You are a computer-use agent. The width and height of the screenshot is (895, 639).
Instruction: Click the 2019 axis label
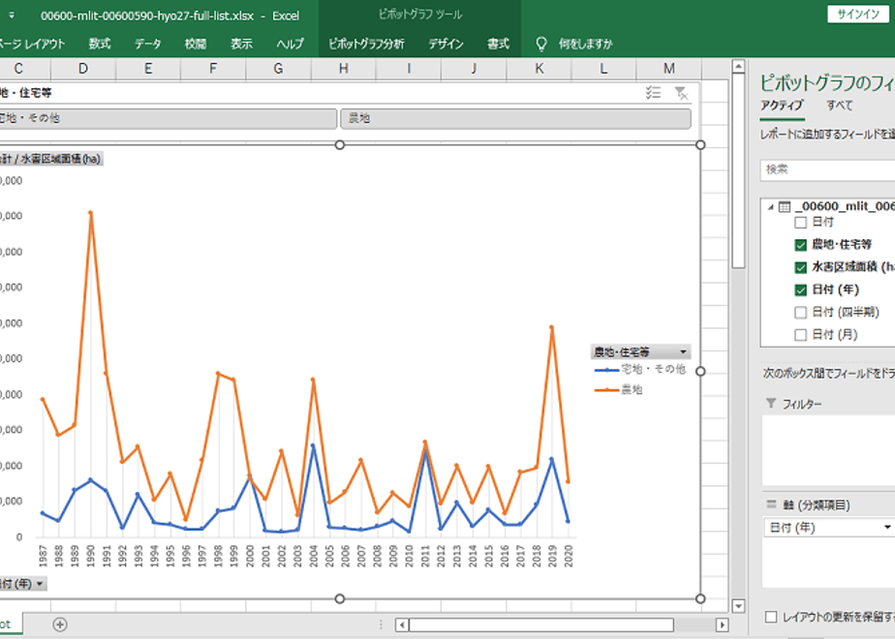pos(552,555)
